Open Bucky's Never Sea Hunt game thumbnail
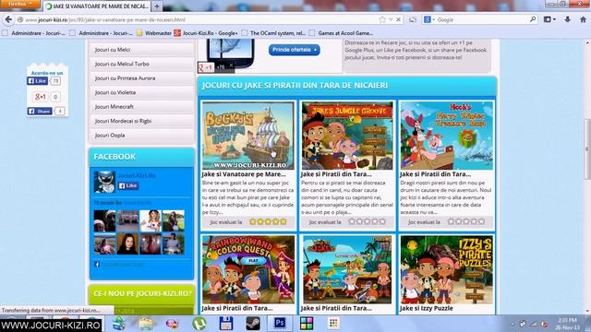The width and height of the screenshot is (591, 332). (x=248, y=136)
